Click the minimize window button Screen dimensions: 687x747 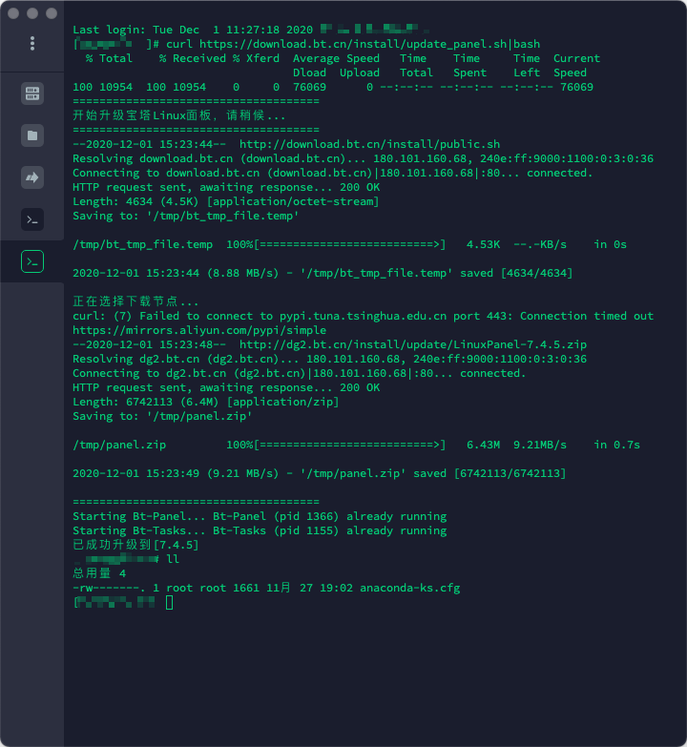32,13
